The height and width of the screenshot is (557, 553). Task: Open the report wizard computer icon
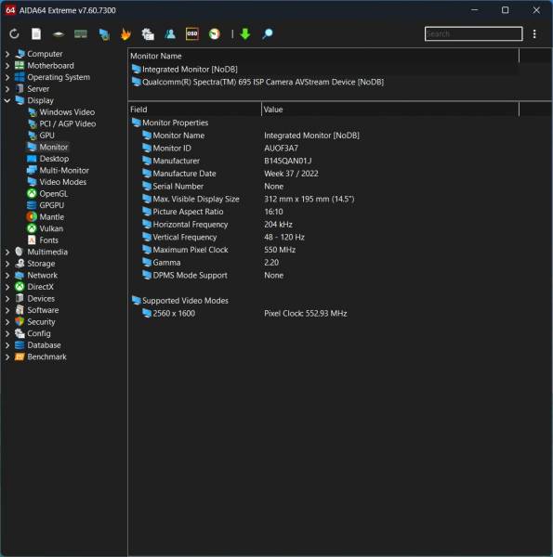pos(148,34)
